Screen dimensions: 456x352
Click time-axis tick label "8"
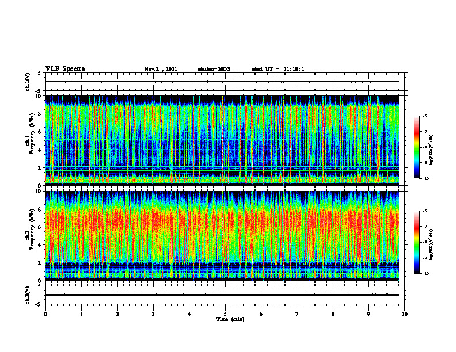click(333, 314)
